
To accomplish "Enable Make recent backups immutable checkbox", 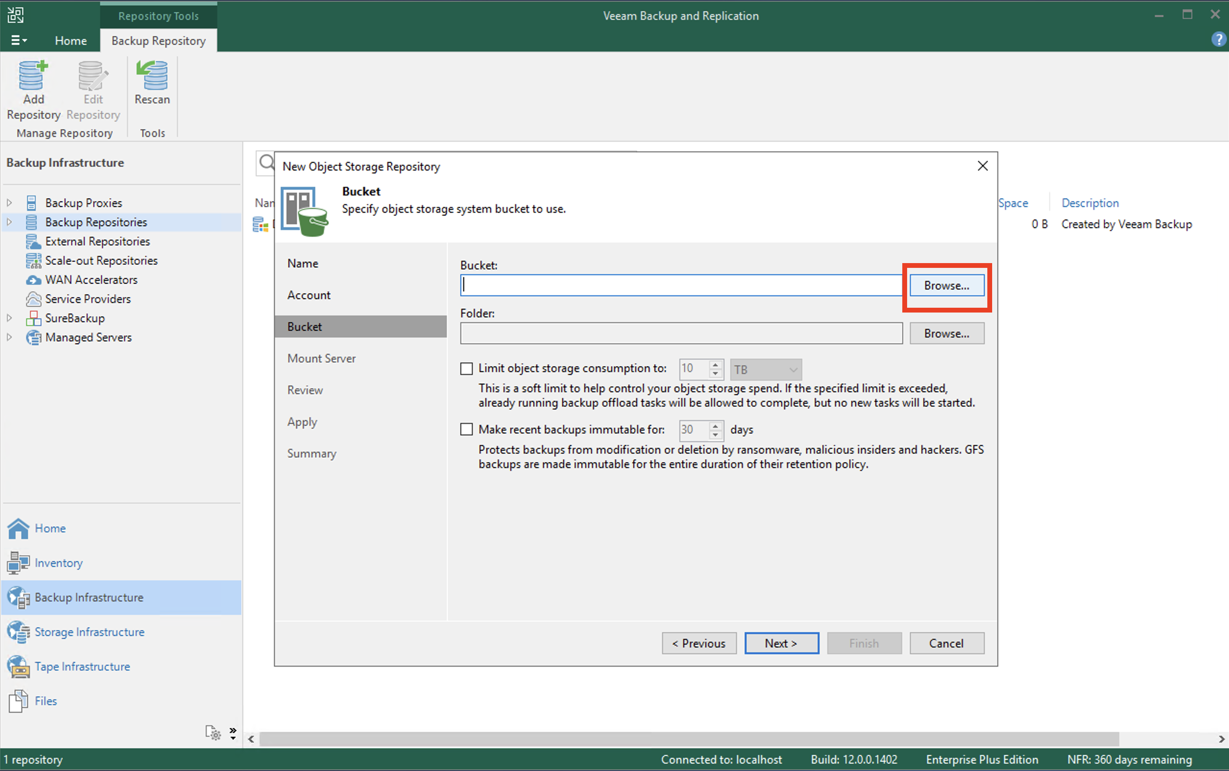I will [x=467, y=430].
